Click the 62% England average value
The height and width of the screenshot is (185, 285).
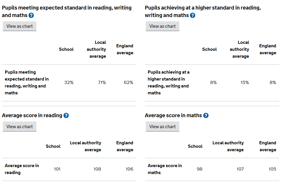point(128,83)
